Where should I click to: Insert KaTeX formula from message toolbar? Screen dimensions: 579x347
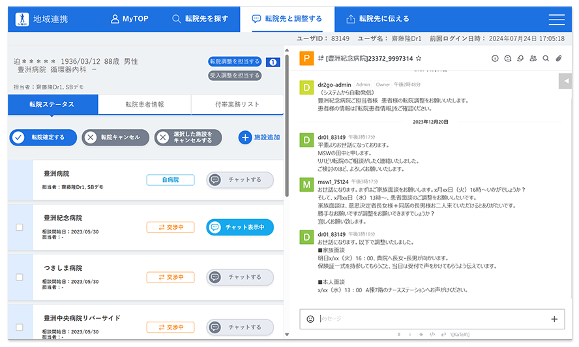(460, 335)
